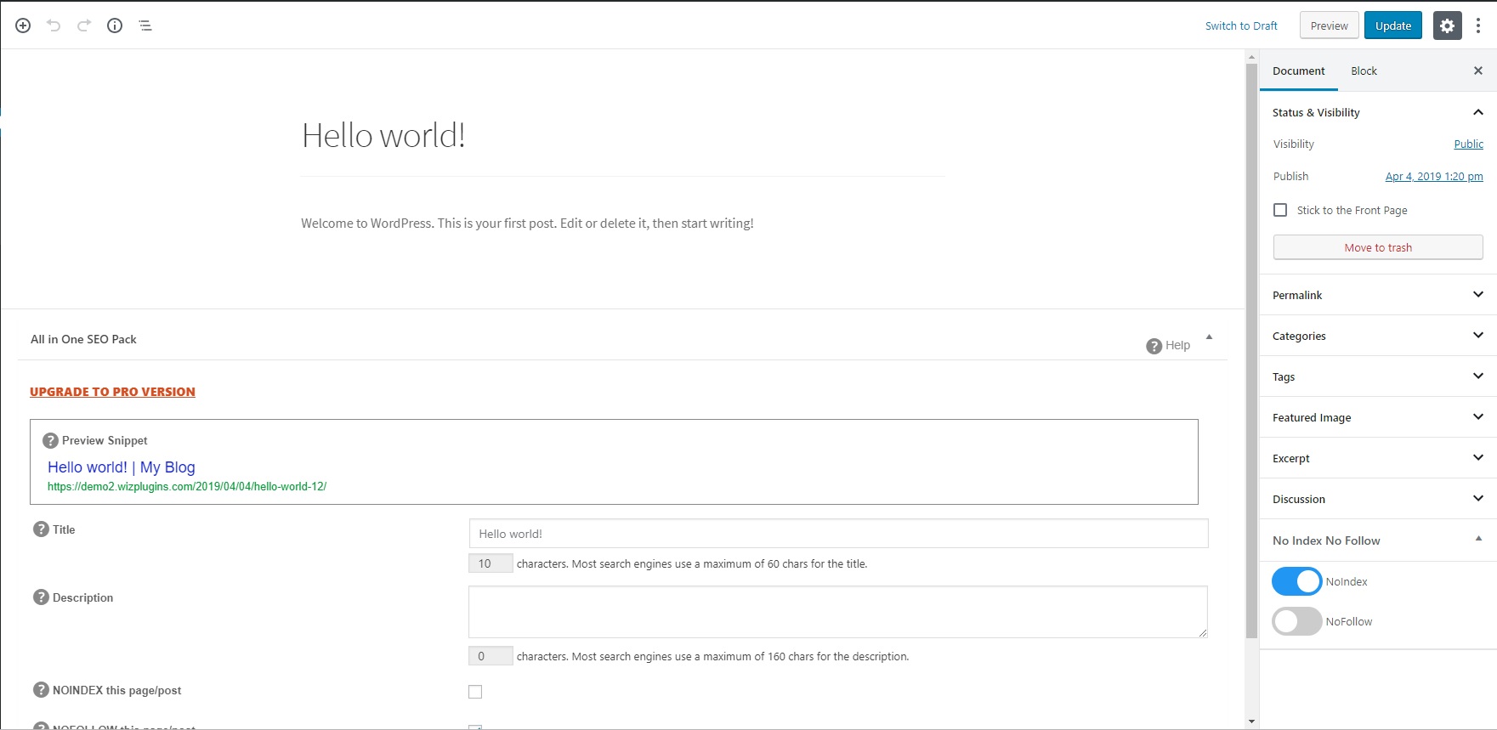
Task: Click the Help question mark icon
Action: coord(1154,346)
